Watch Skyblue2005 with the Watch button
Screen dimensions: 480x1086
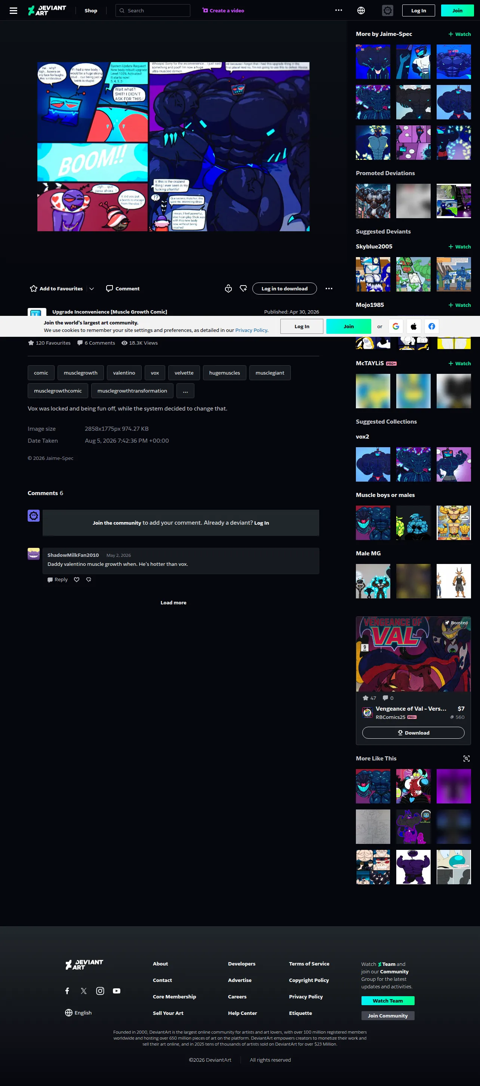coord(460,247)
